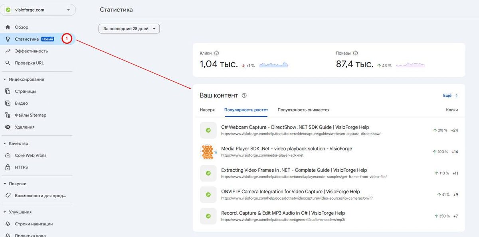Click the Обзор home icon
This screenshot has width=479, height=237.
point(8,27)
